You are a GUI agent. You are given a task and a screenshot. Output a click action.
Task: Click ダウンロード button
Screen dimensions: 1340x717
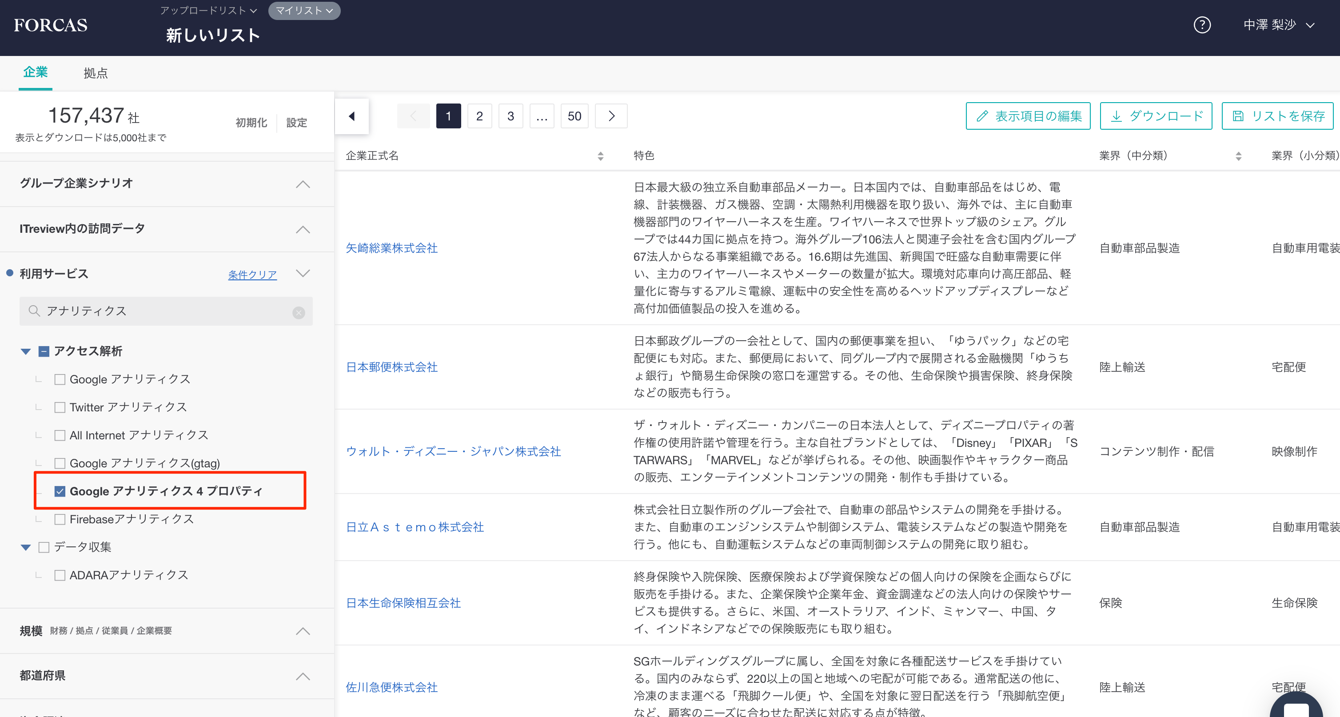click(1156, 116)
